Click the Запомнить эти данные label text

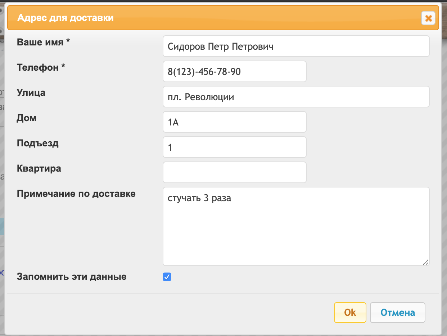[x=72, y=277]
